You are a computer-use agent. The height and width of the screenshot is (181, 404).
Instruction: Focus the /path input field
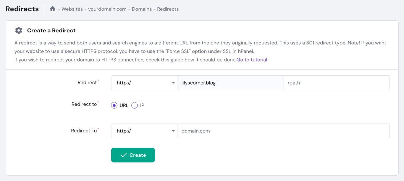tap(337, 83)
